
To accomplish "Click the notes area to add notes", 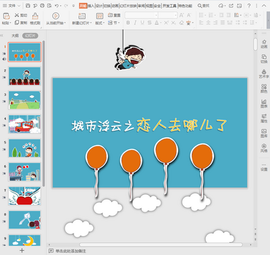I will (71, 251).
